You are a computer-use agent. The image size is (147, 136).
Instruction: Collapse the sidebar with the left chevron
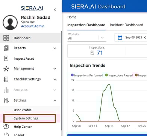click(55, 10)
